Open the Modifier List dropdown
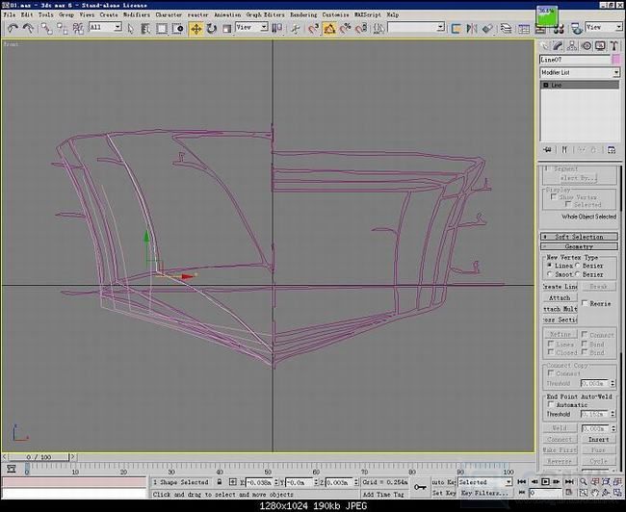 pos(580,72)
